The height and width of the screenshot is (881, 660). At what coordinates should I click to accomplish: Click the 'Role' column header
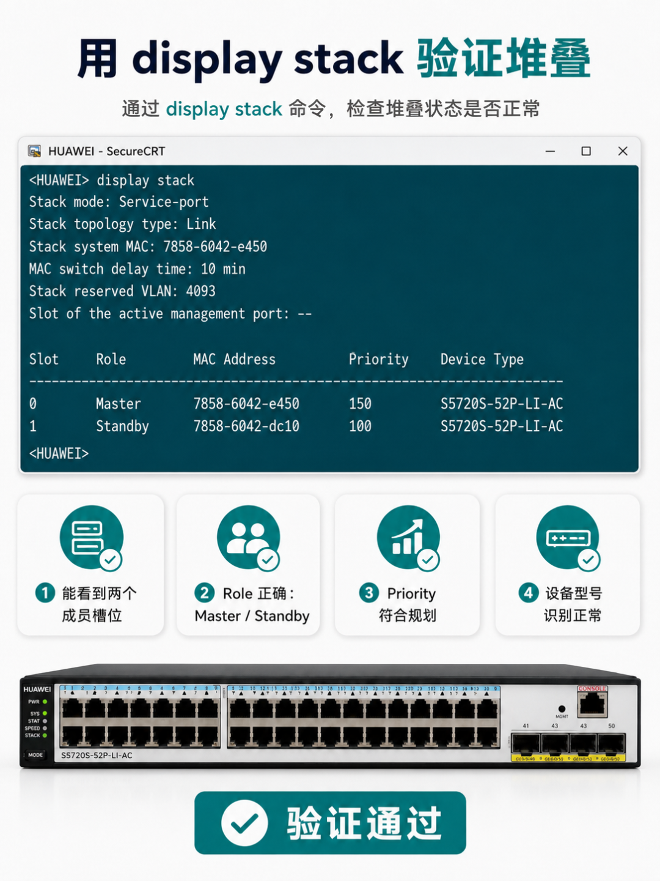111,359
